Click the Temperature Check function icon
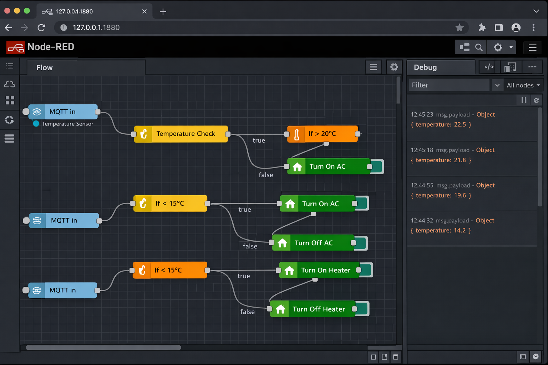The width and height of the screenshot is (548, 365). tap(143, 134)
